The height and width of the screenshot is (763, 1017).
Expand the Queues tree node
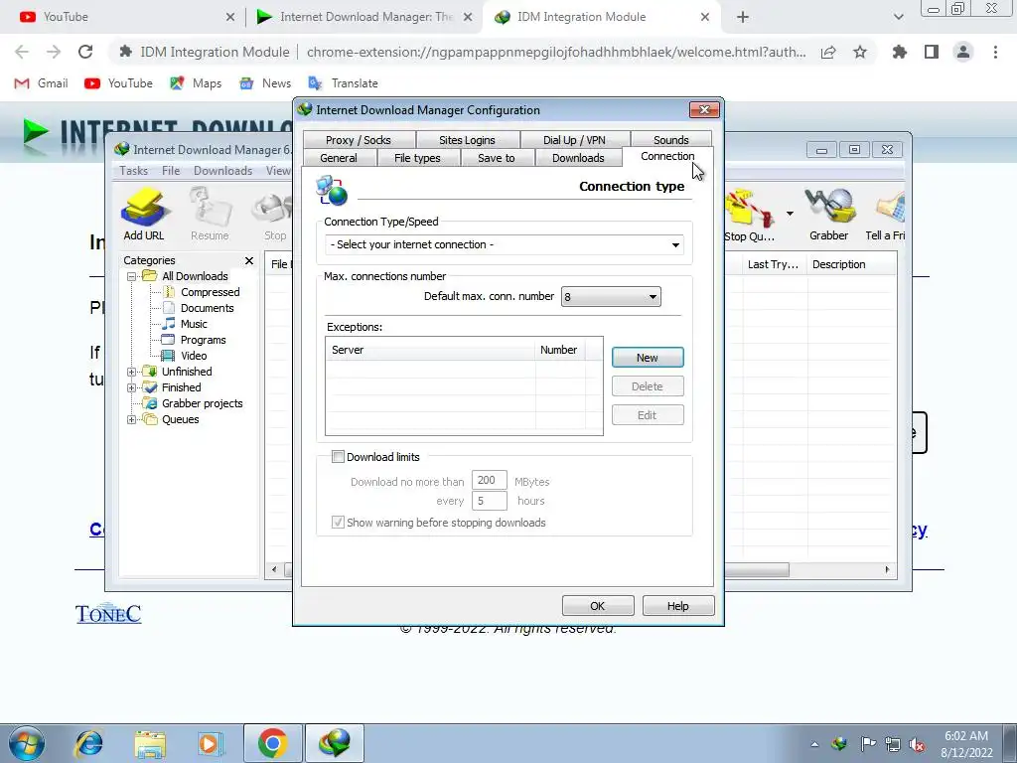click(x=132, y=420)
